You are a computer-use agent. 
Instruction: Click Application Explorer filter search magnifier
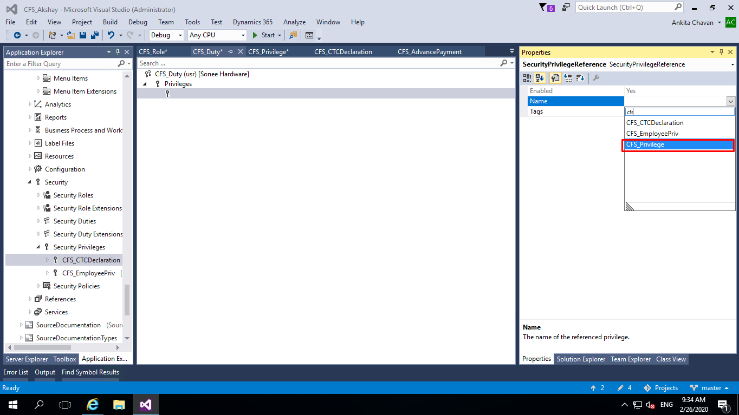(x=121, y=63)
